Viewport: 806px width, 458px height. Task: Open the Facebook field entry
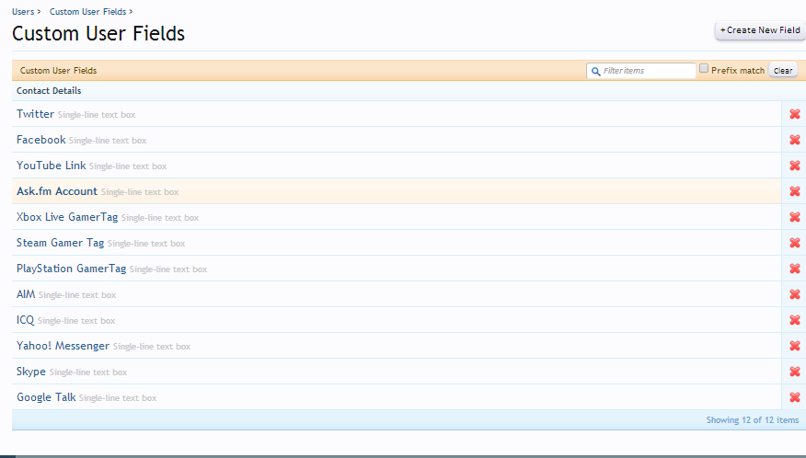click(41, 139)
